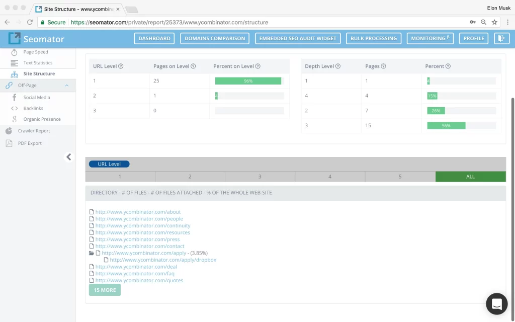The height and width of the screenshot is (322, 515).
Task: Click the Percent on Level help icon
Action: 258,66
